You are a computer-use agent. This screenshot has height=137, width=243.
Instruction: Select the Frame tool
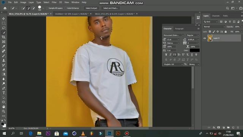3,42
